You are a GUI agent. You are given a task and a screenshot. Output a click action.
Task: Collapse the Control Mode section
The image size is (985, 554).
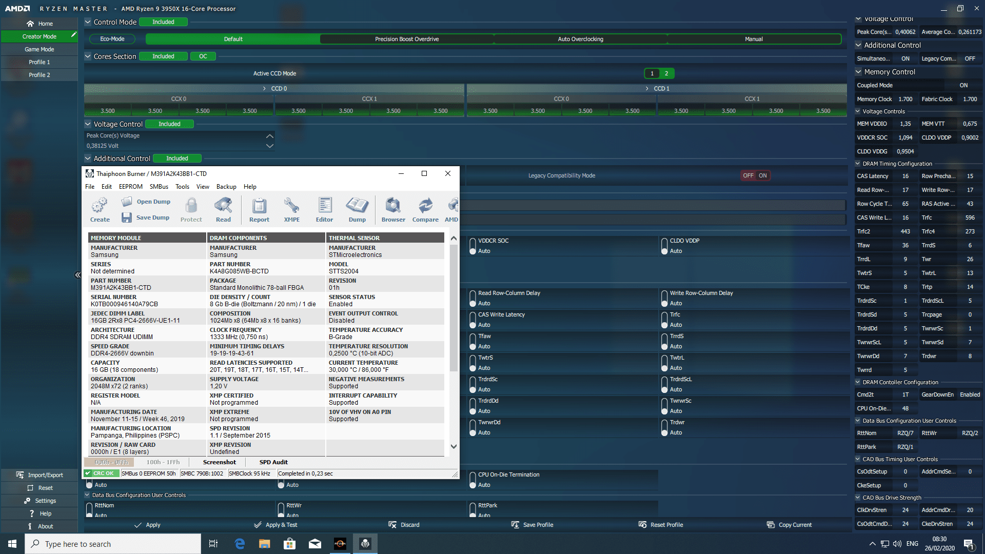(x=88, y=22)
